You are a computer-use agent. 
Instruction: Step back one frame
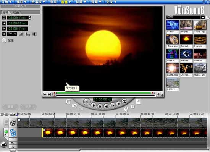pos(107,107)
